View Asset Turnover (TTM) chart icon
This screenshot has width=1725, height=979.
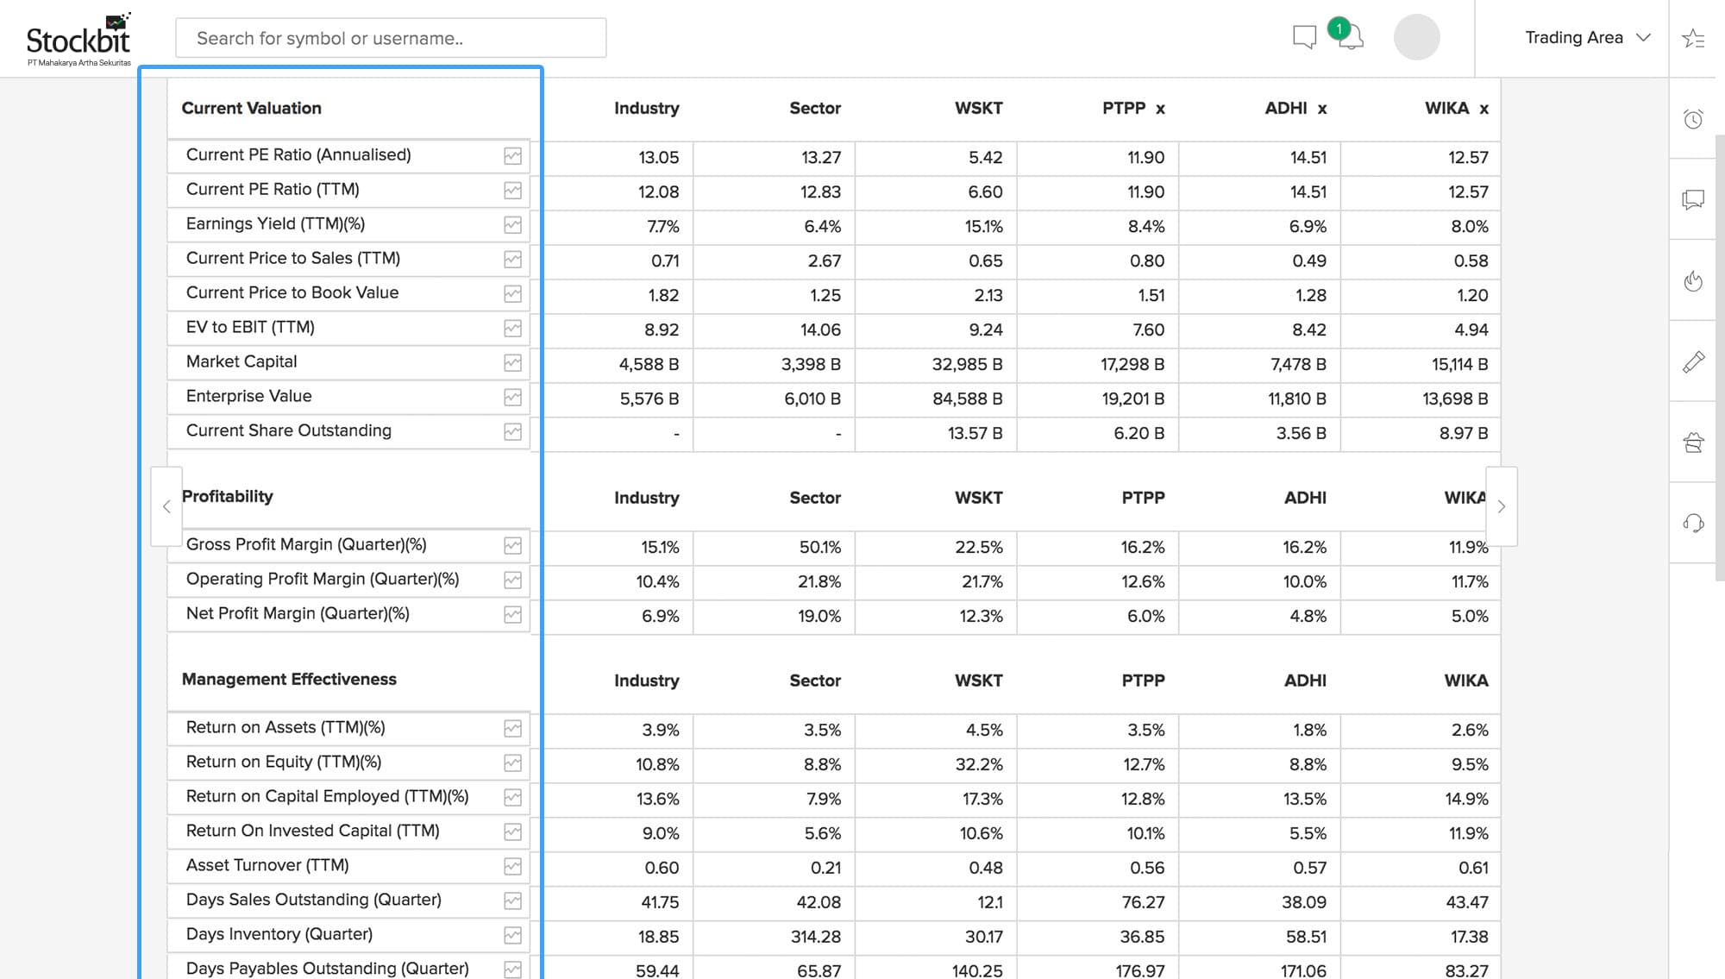coord(512,867)
